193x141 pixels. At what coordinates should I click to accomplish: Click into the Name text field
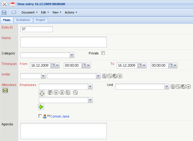pos(63,42)
